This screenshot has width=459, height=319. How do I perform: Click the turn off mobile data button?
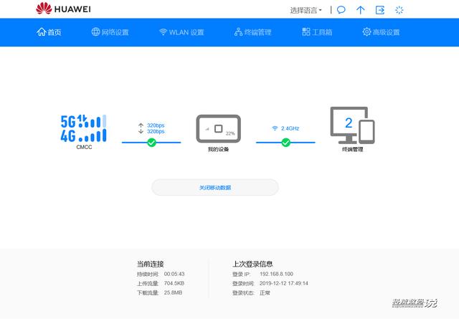pyautogui.click(x=215, y=187)
